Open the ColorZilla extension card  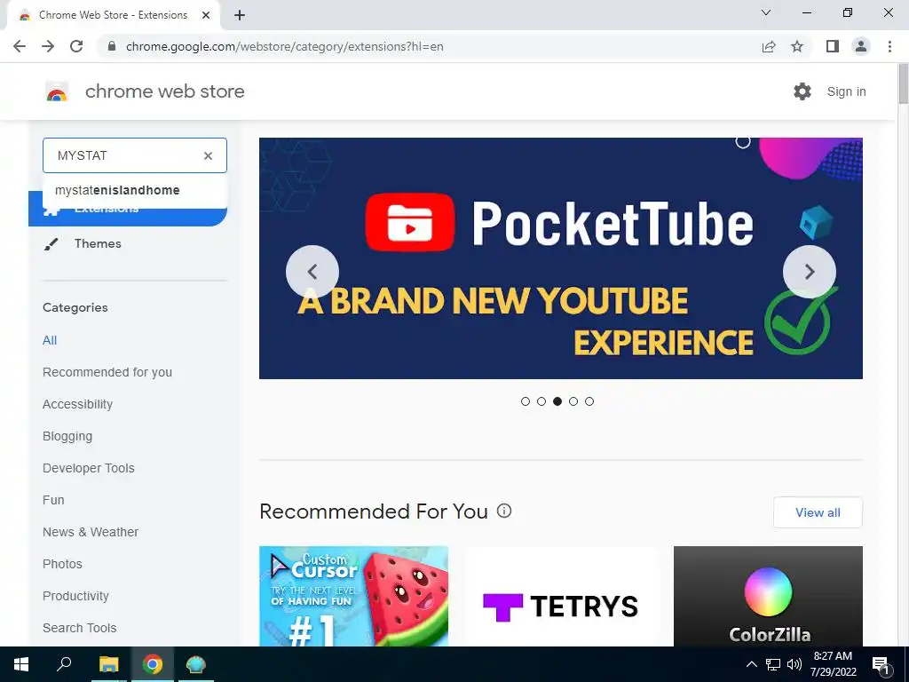[768, 596]
